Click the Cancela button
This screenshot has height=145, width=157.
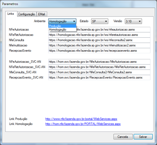(x=123, y=137)
